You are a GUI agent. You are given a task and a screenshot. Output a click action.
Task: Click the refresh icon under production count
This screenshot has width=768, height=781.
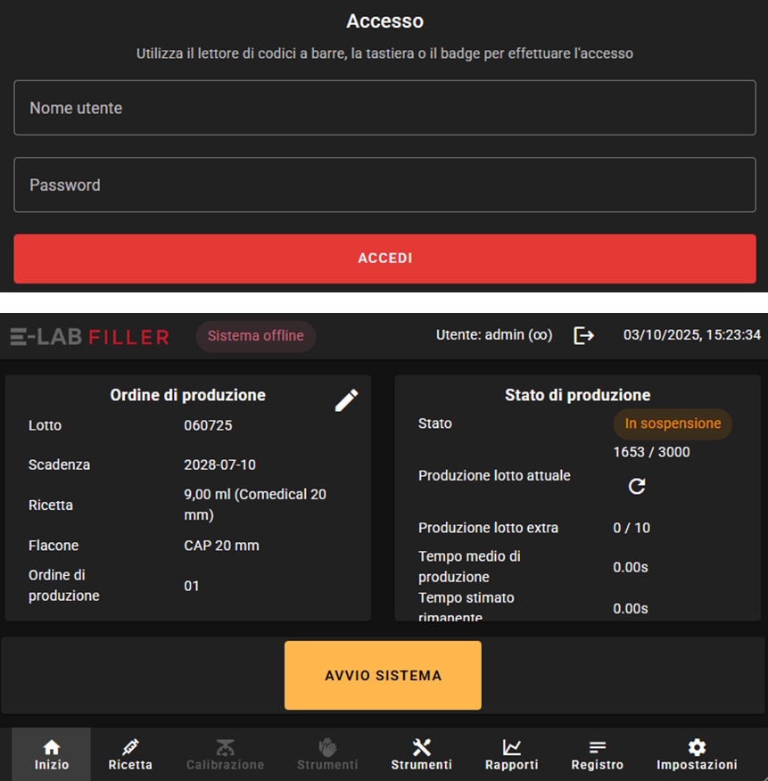pos(637,486)
